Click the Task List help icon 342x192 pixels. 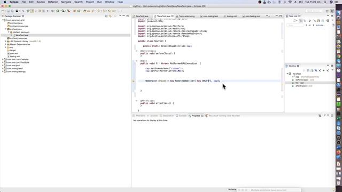pos(333,25)
